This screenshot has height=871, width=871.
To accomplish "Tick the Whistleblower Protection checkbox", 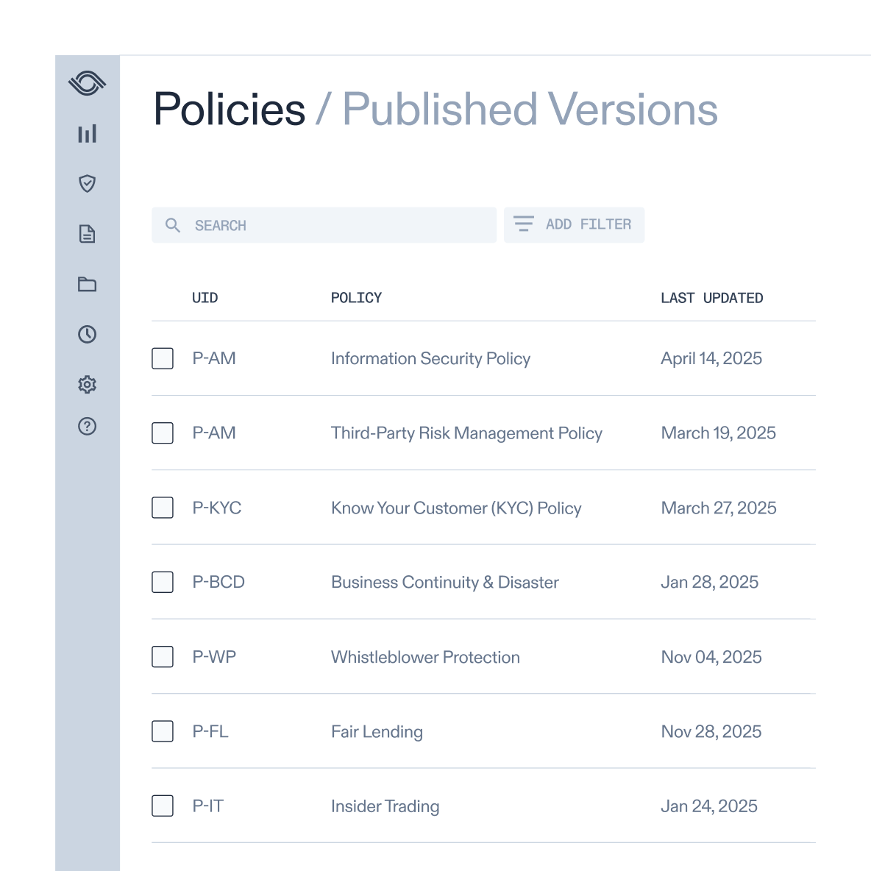I will [163, 657].
